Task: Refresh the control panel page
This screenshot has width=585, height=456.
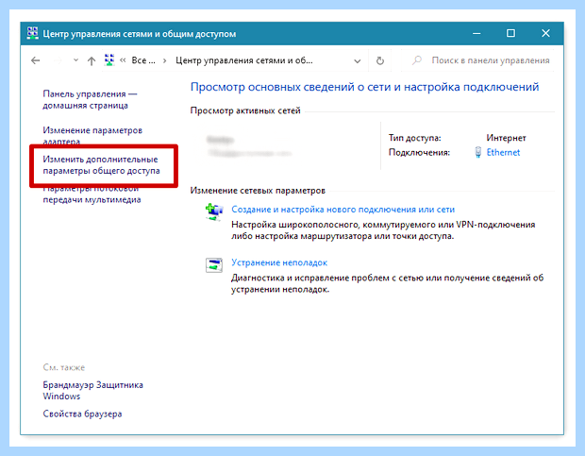Action: point(380,60)
